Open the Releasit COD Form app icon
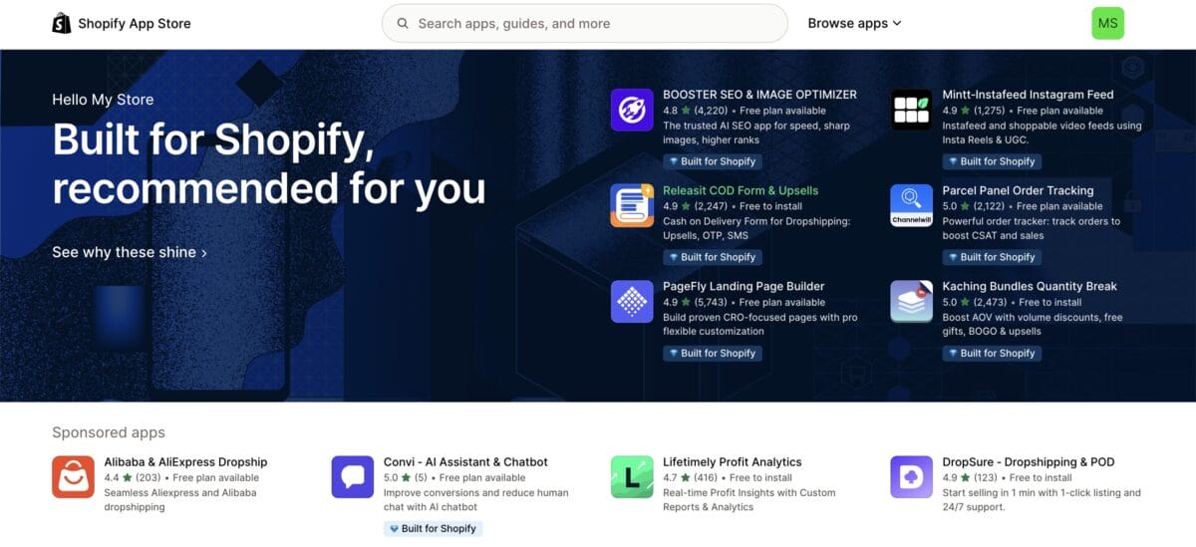Screen dimensions: 1196x547 [x=632, y=205]
